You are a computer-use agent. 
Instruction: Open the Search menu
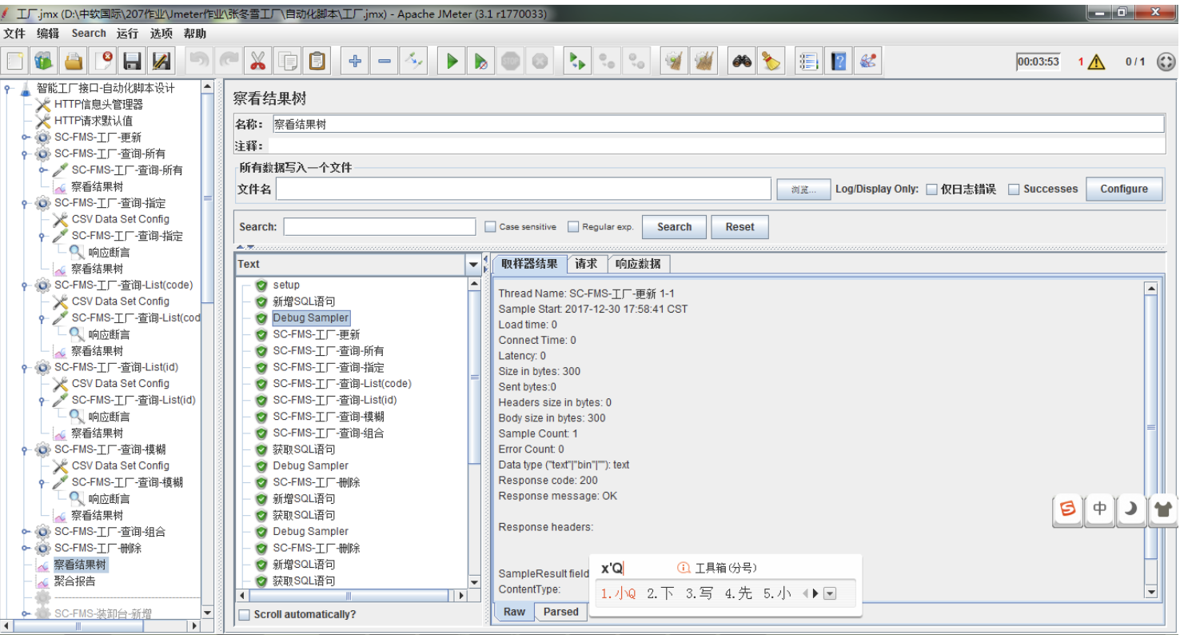89,34
